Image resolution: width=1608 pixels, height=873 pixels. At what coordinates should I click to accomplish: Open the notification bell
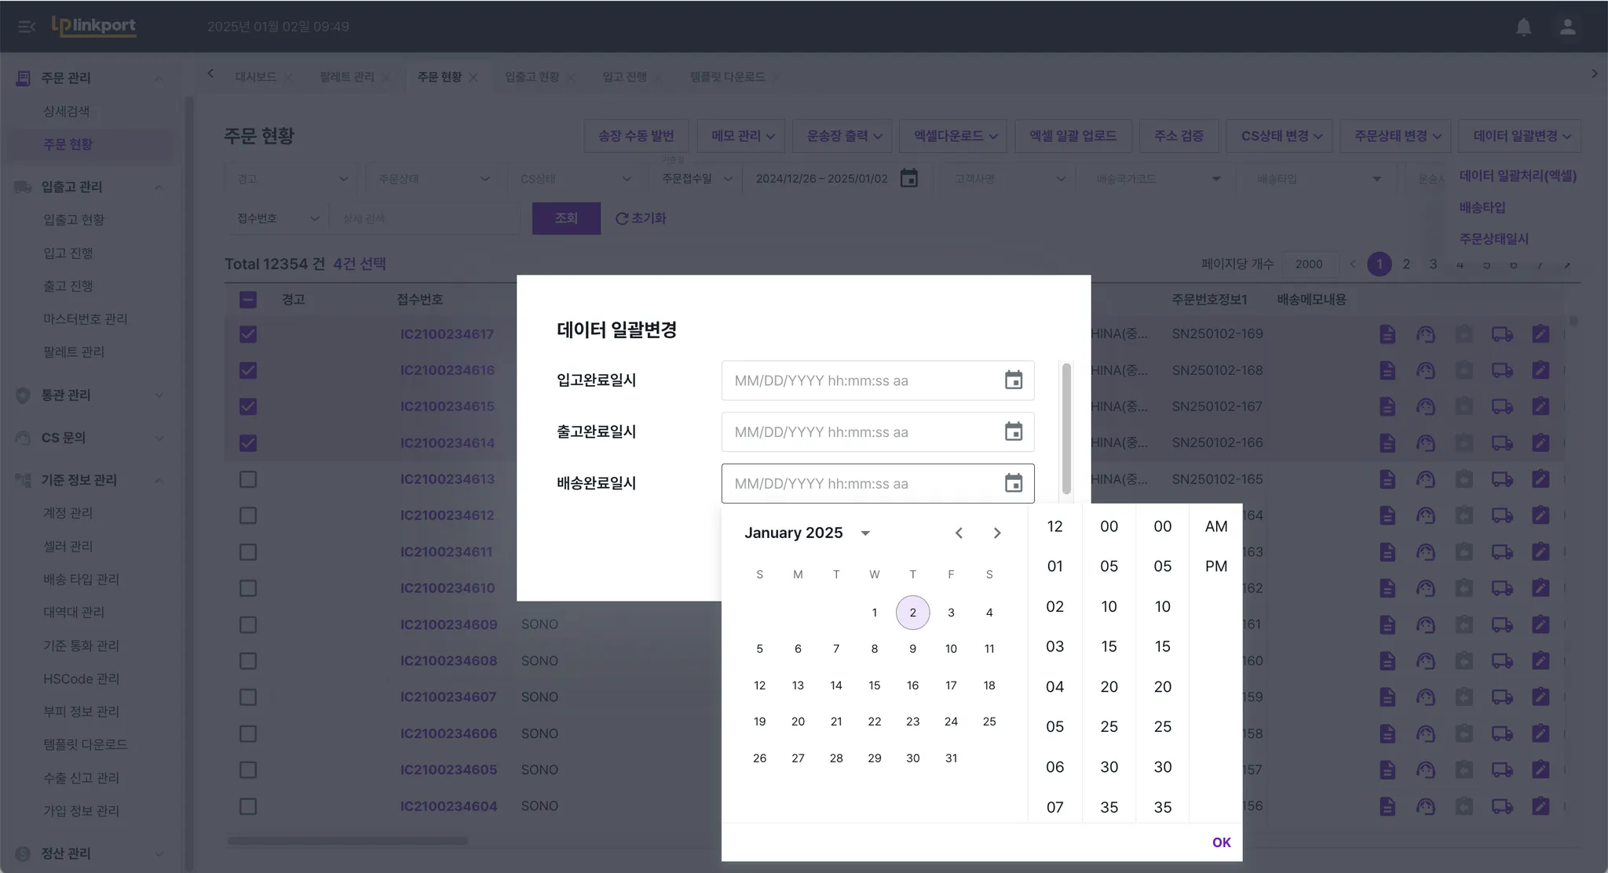(1523, 27)
